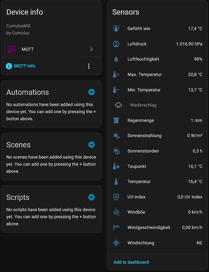This screenshot has width=209, height=272.
Task: Click the 0 W/m² solar radiation value
Action: click(x=195, y=136)
